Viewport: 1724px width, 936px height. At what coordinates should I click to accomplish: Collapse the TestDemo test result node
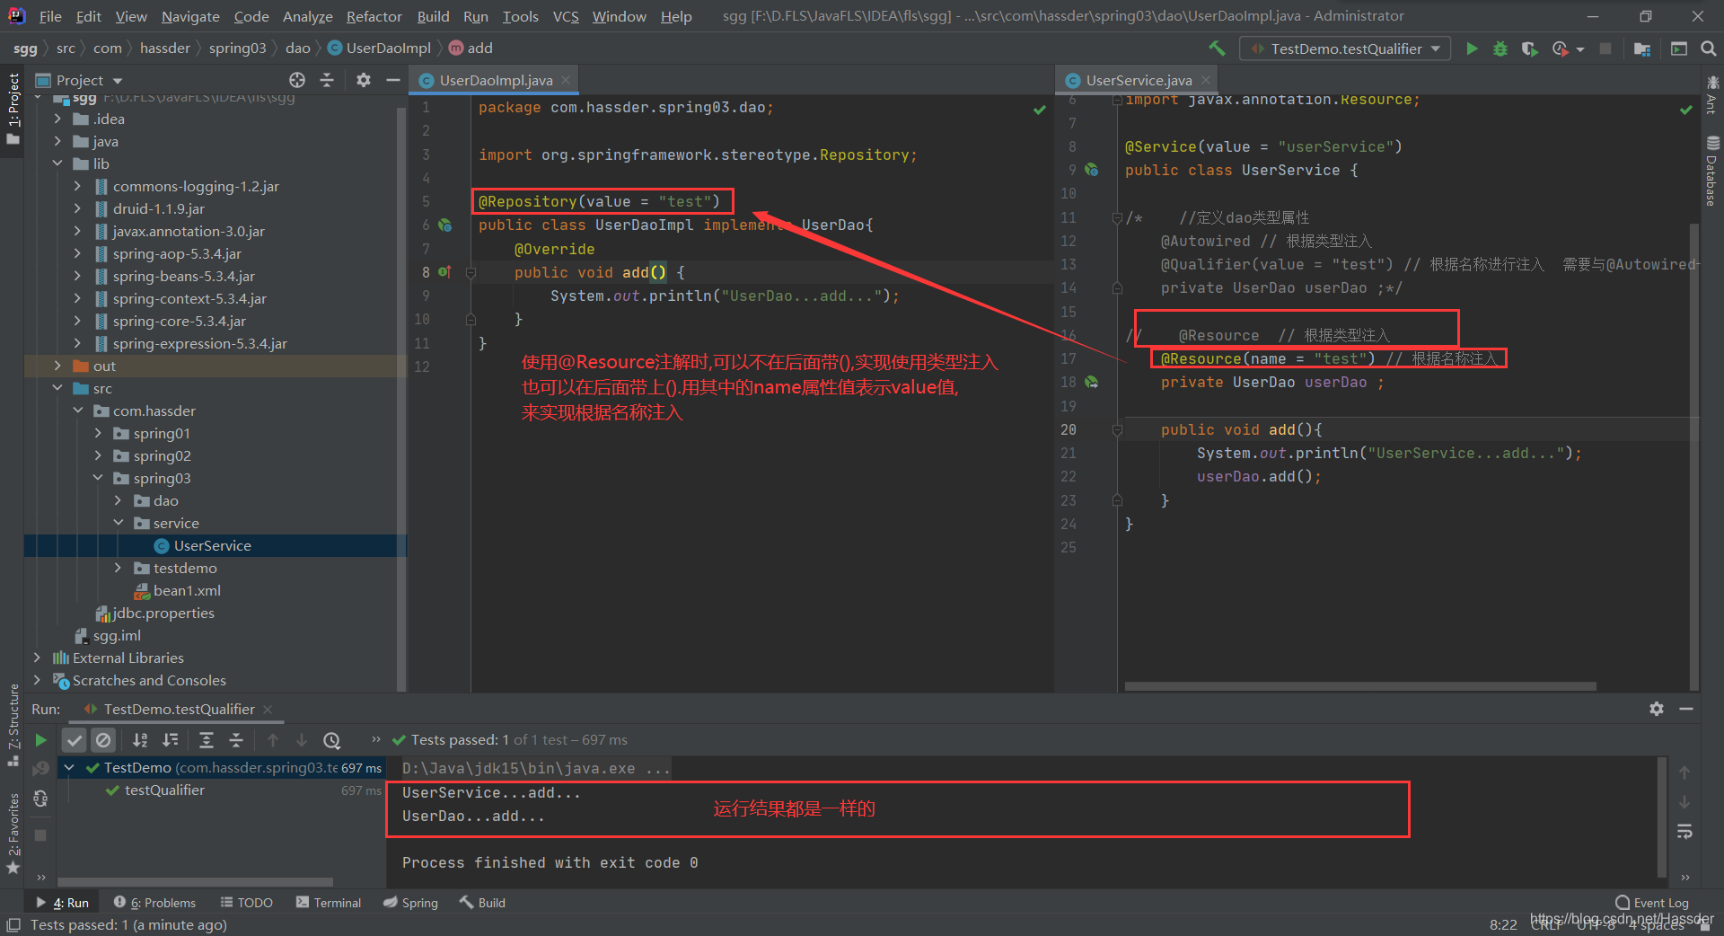pos(69,767)
